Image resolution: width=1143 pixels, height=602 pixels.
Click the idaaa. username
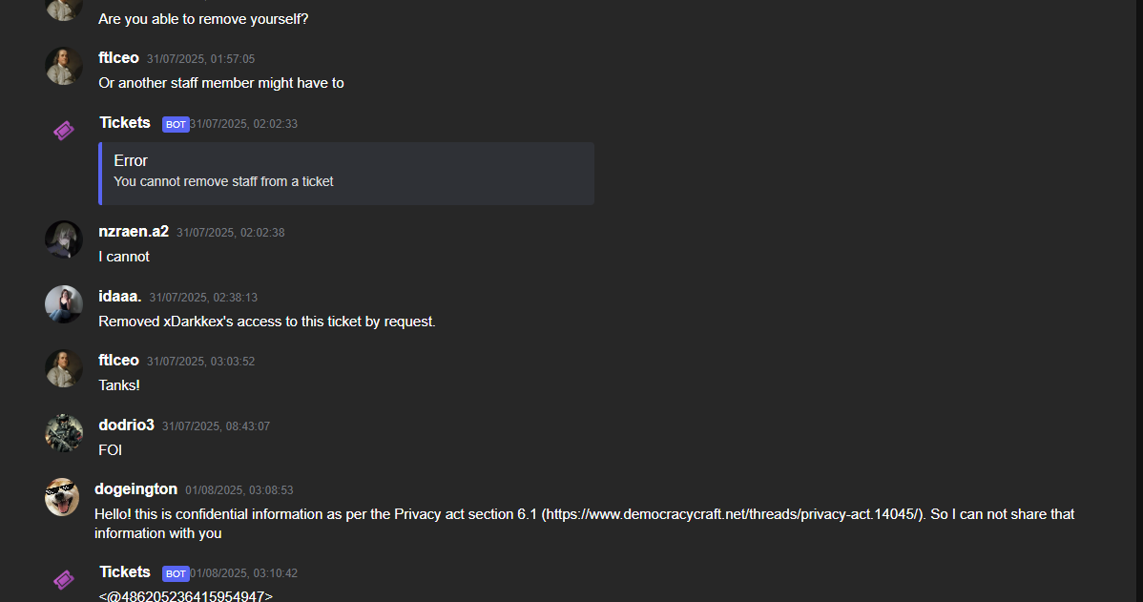tap(119, 297)
